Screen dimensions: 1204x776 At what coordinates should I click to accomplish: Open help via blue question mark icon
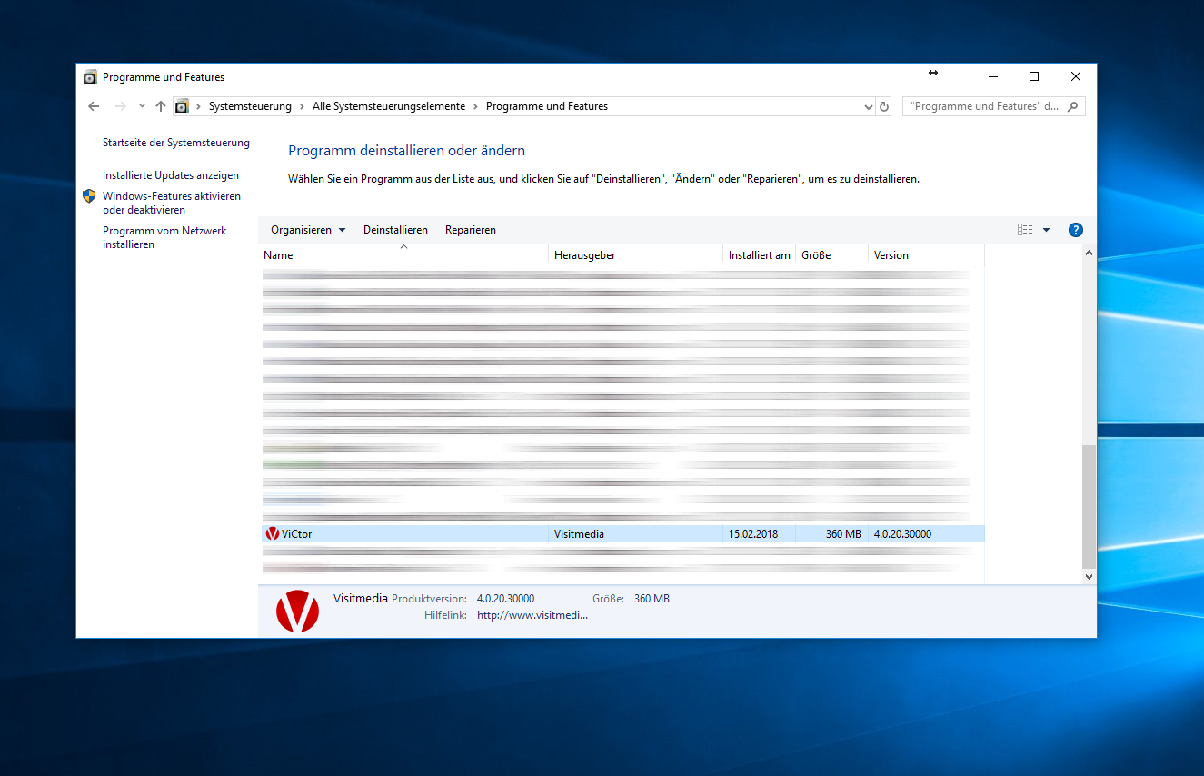coord(1076,230)
